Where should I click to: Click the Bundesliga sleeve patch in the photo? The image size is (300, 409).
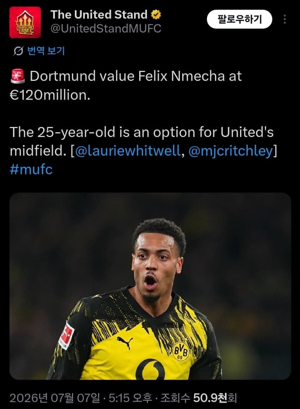point(66,335)
